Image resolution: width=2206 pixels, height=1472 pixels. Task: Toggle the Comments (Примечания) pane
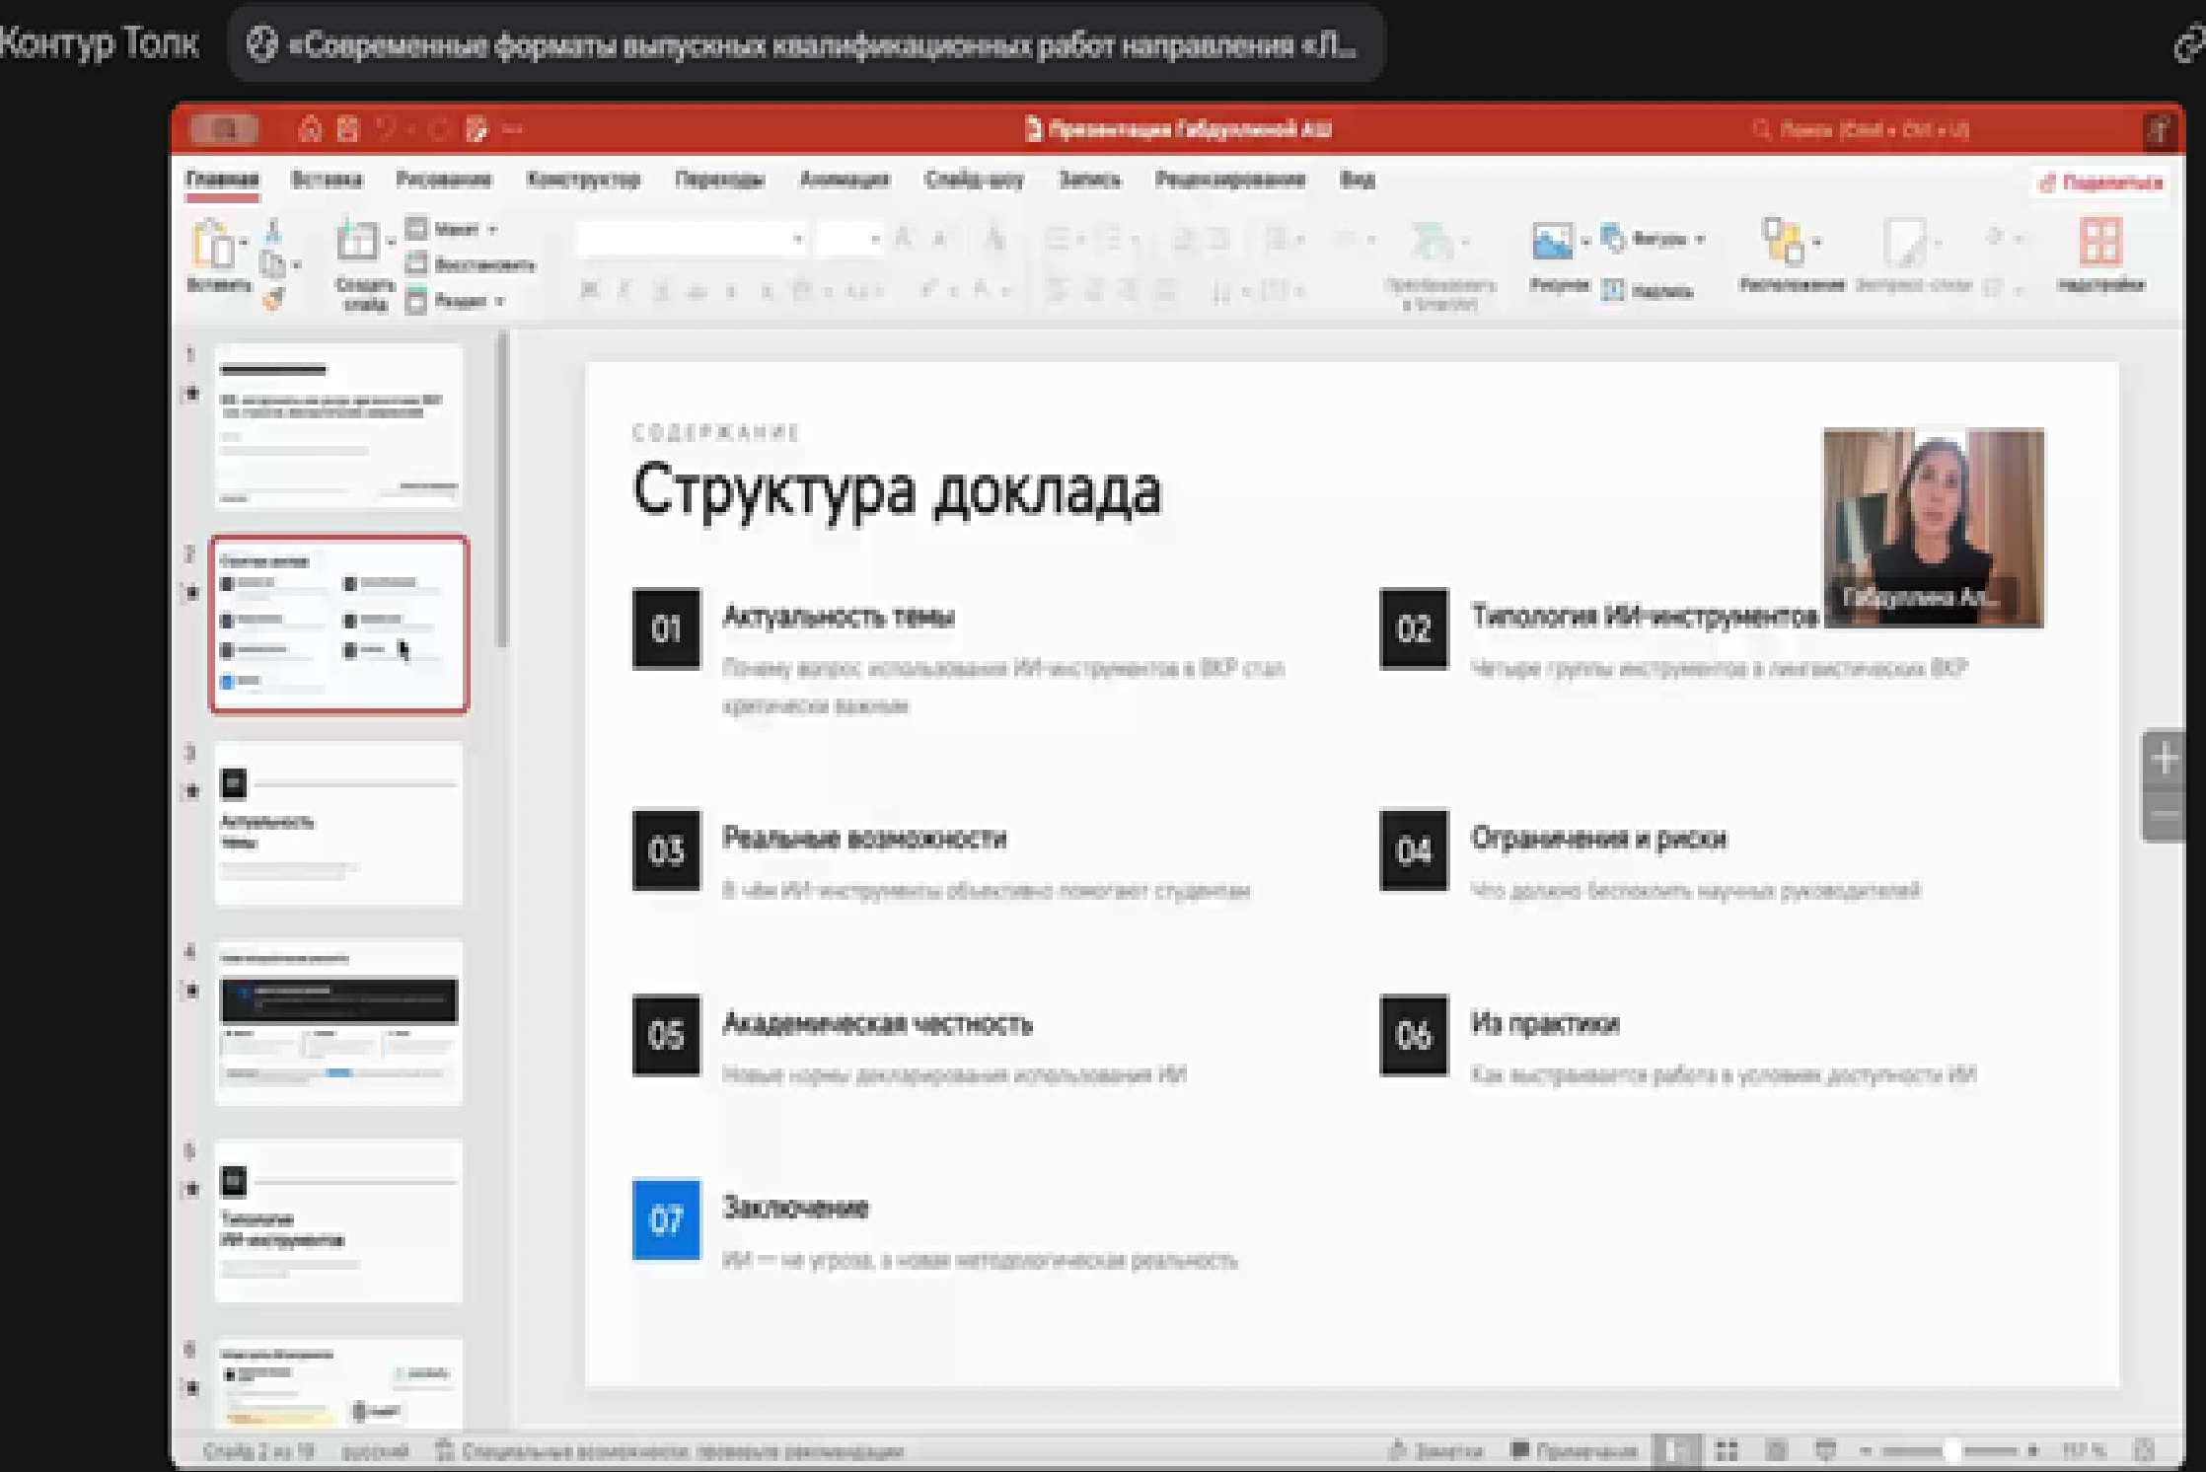pyautogui.click(x=1575, y=1450)
